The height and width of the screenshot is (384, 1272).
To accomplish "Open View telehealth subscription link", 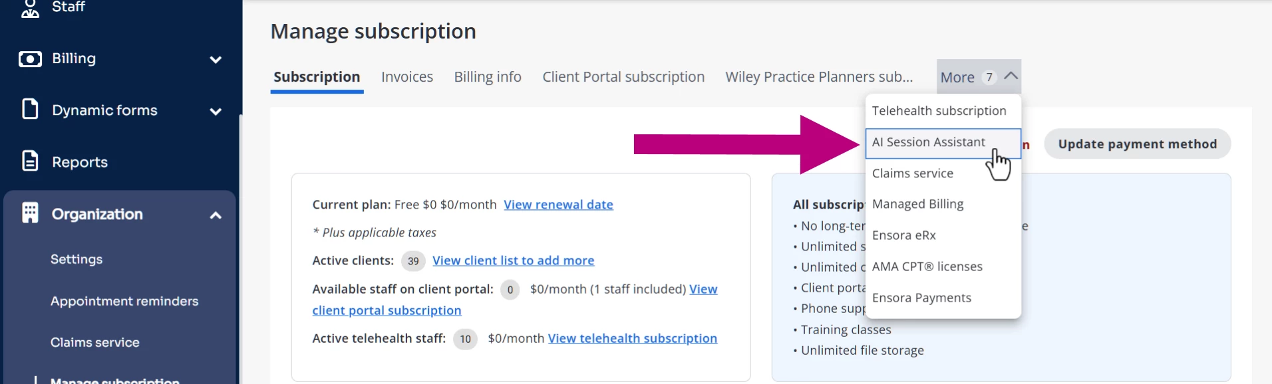I will point(632,338).
